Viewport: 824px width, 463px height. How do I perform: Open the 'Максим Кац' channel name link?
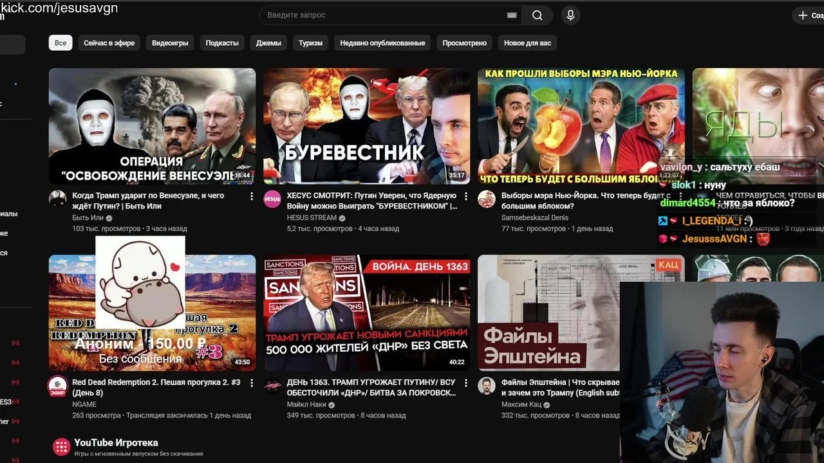[x=521, y=404]
